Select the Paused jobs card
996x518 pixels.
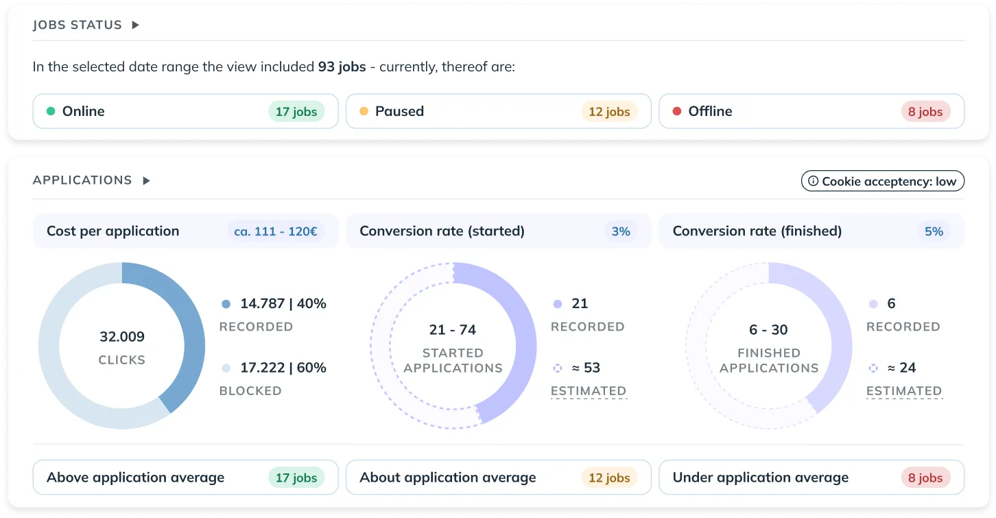(x=498, y=110)
